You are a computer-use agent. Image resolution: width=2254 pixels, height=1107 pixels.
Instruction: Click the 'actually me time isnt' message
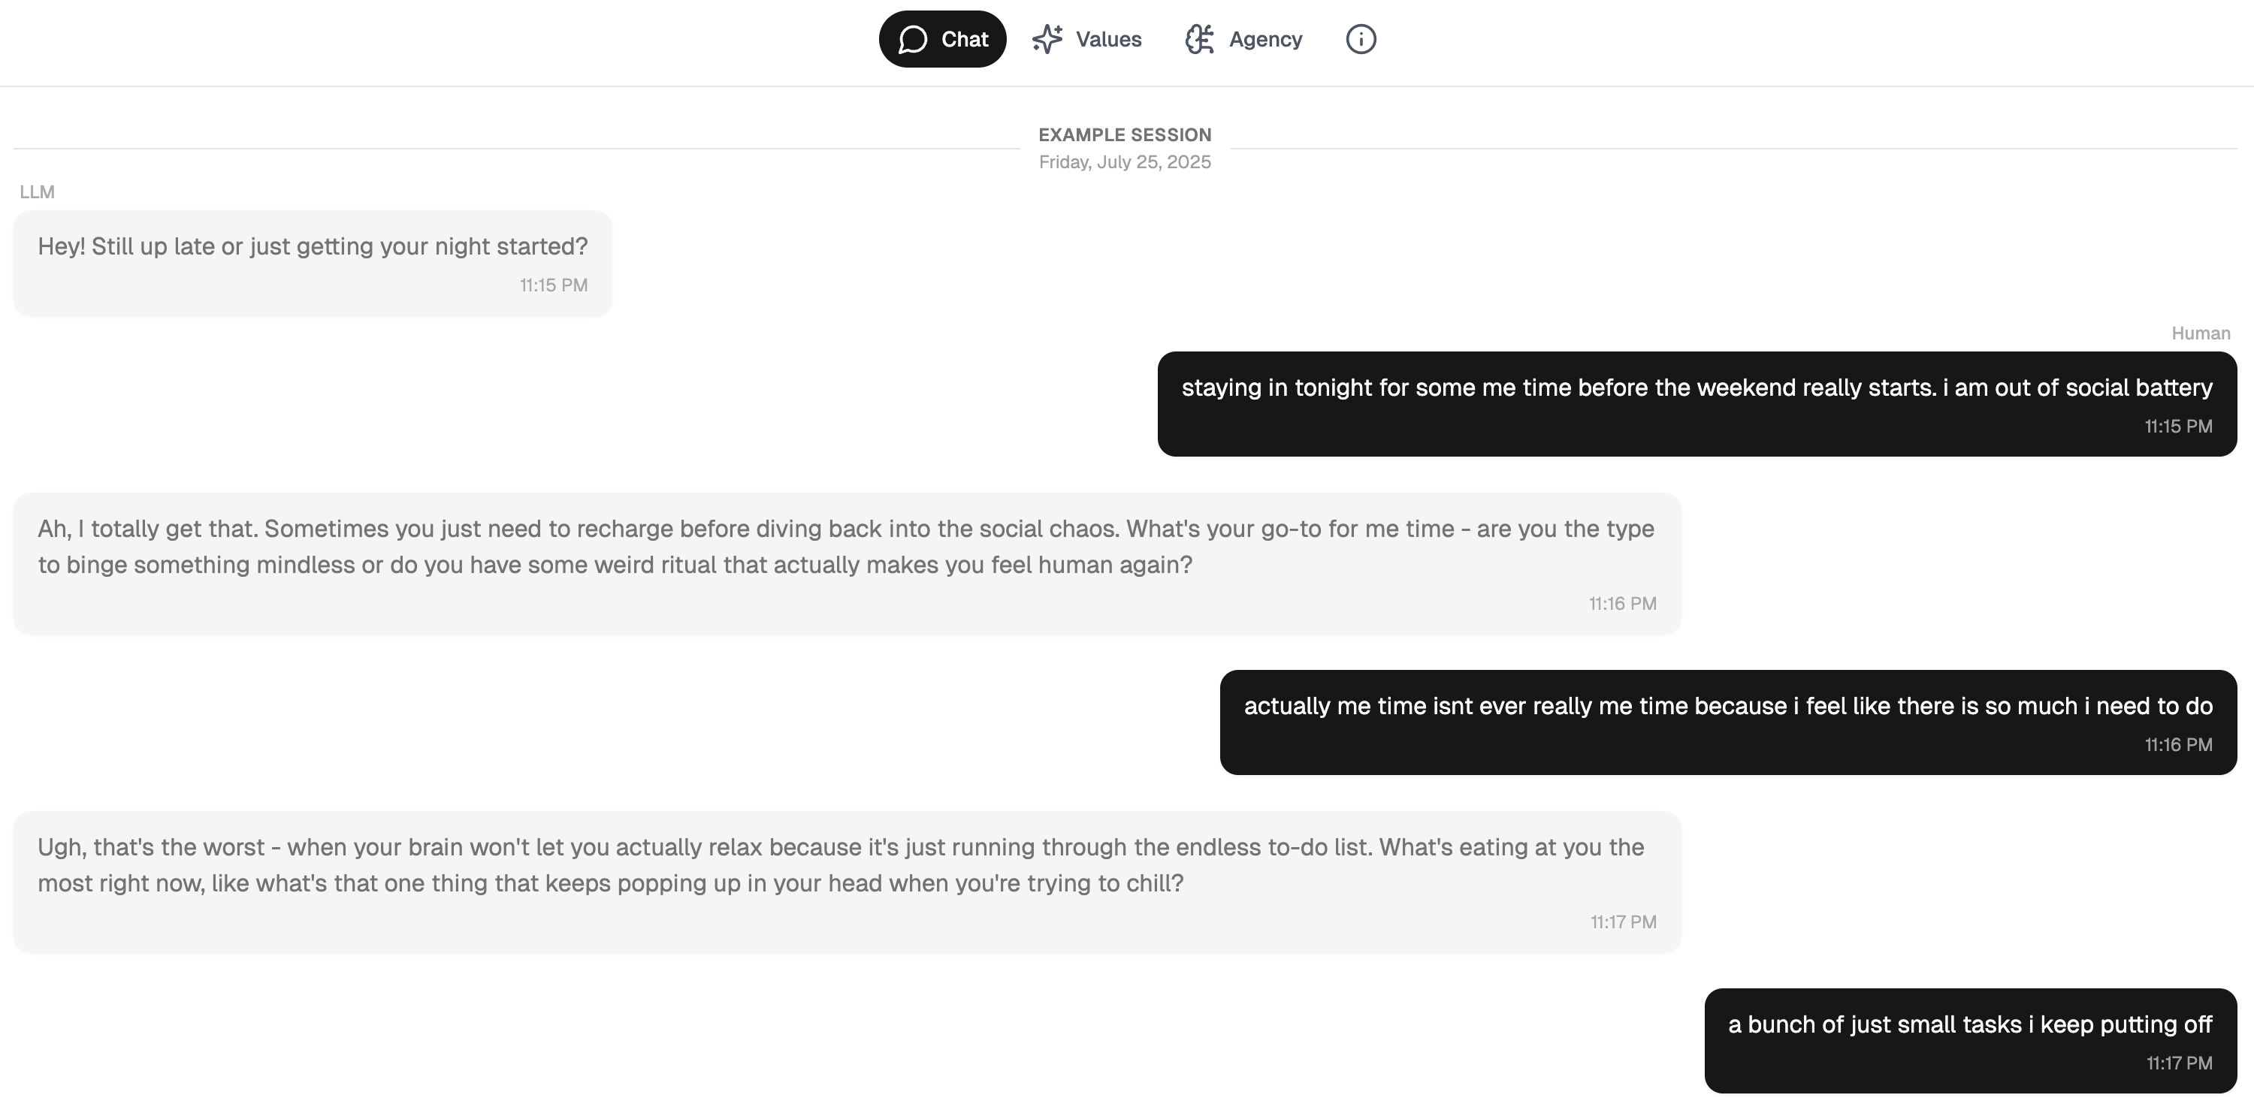1727,707
